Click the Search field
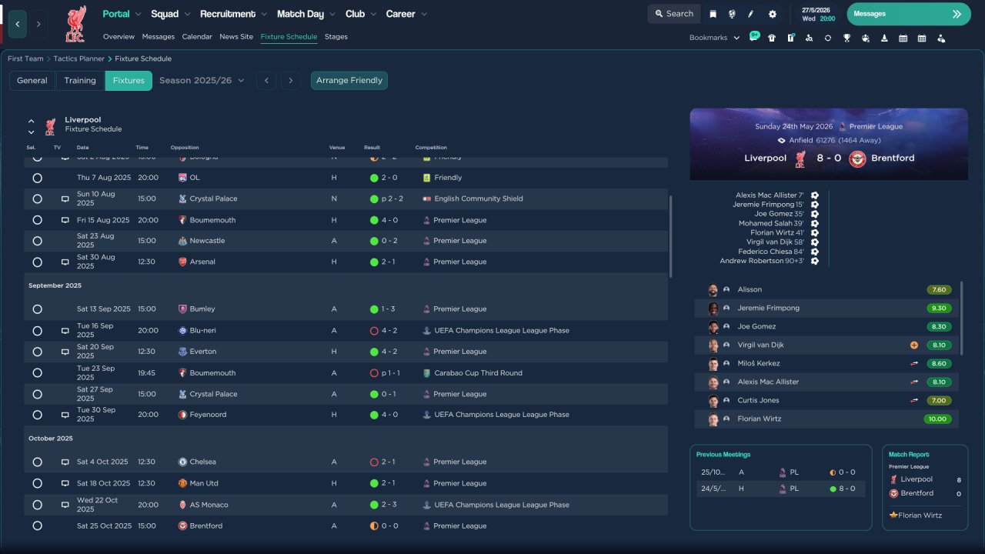Screen dimensions: 985x554 pyautogui.click(x=674, y=14)
